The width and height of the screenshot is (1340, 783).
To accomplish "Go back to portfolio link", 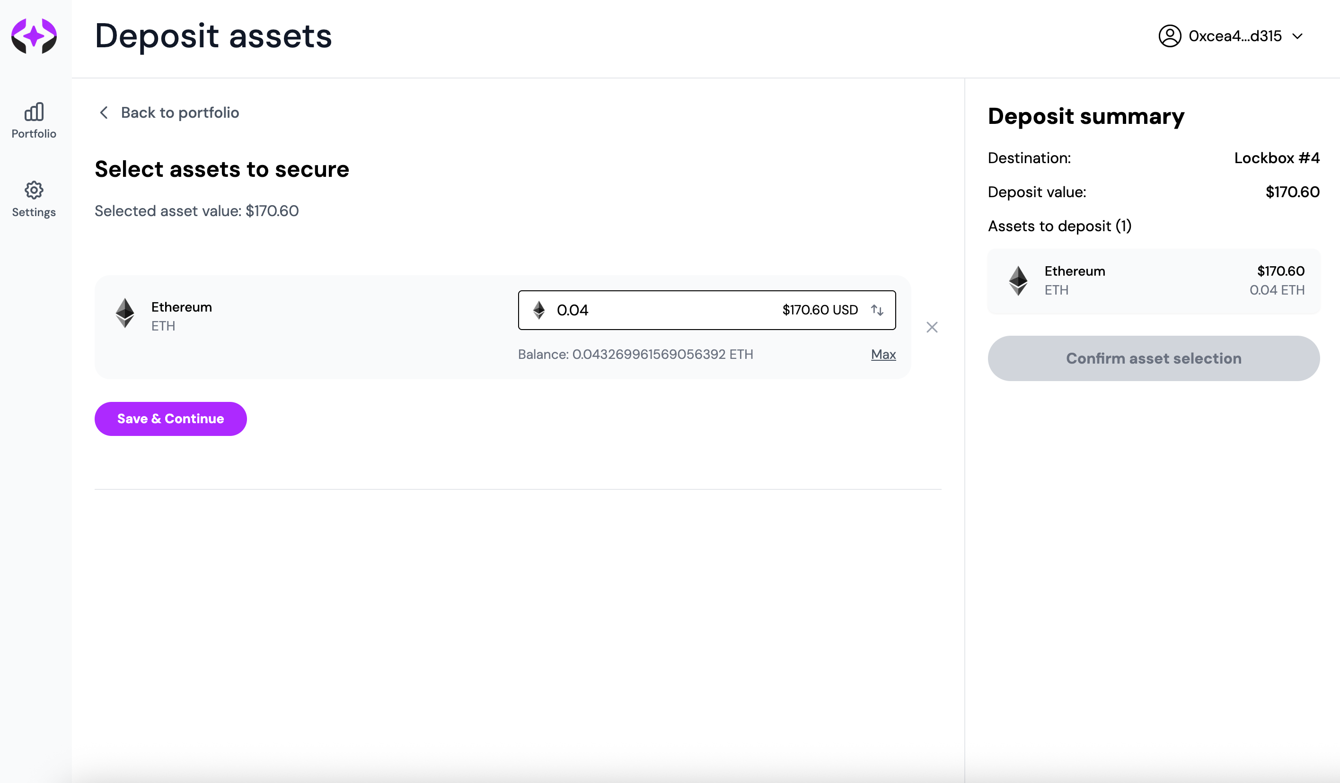I will [x=169, y=113].
